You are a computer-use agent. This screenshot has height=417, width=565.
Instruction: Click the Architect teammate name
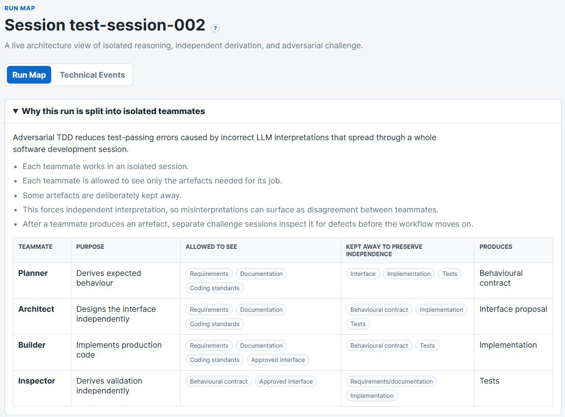[36, 309]
